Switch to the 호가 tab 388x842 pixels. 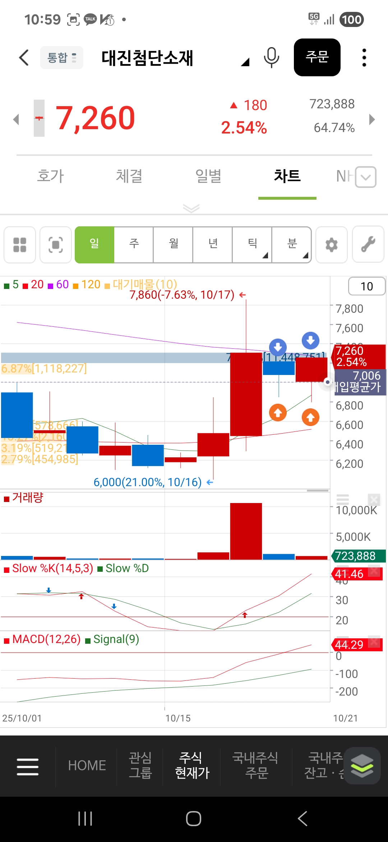[51, 176]
